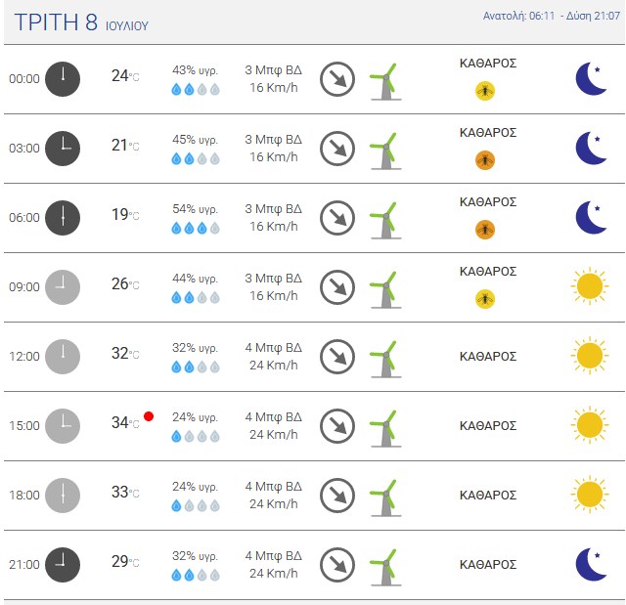The width and height of the screenshot is (626, 605).
Task: Click the ΚΑΘΑΡΟΣ label in the 12:00 row
Action: tap(487, 356)
